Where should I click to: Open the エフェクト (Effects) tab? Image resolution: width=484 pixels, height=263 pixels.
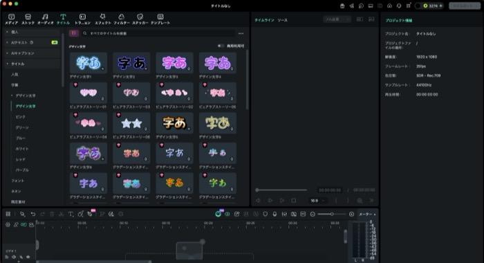(102, 19)
